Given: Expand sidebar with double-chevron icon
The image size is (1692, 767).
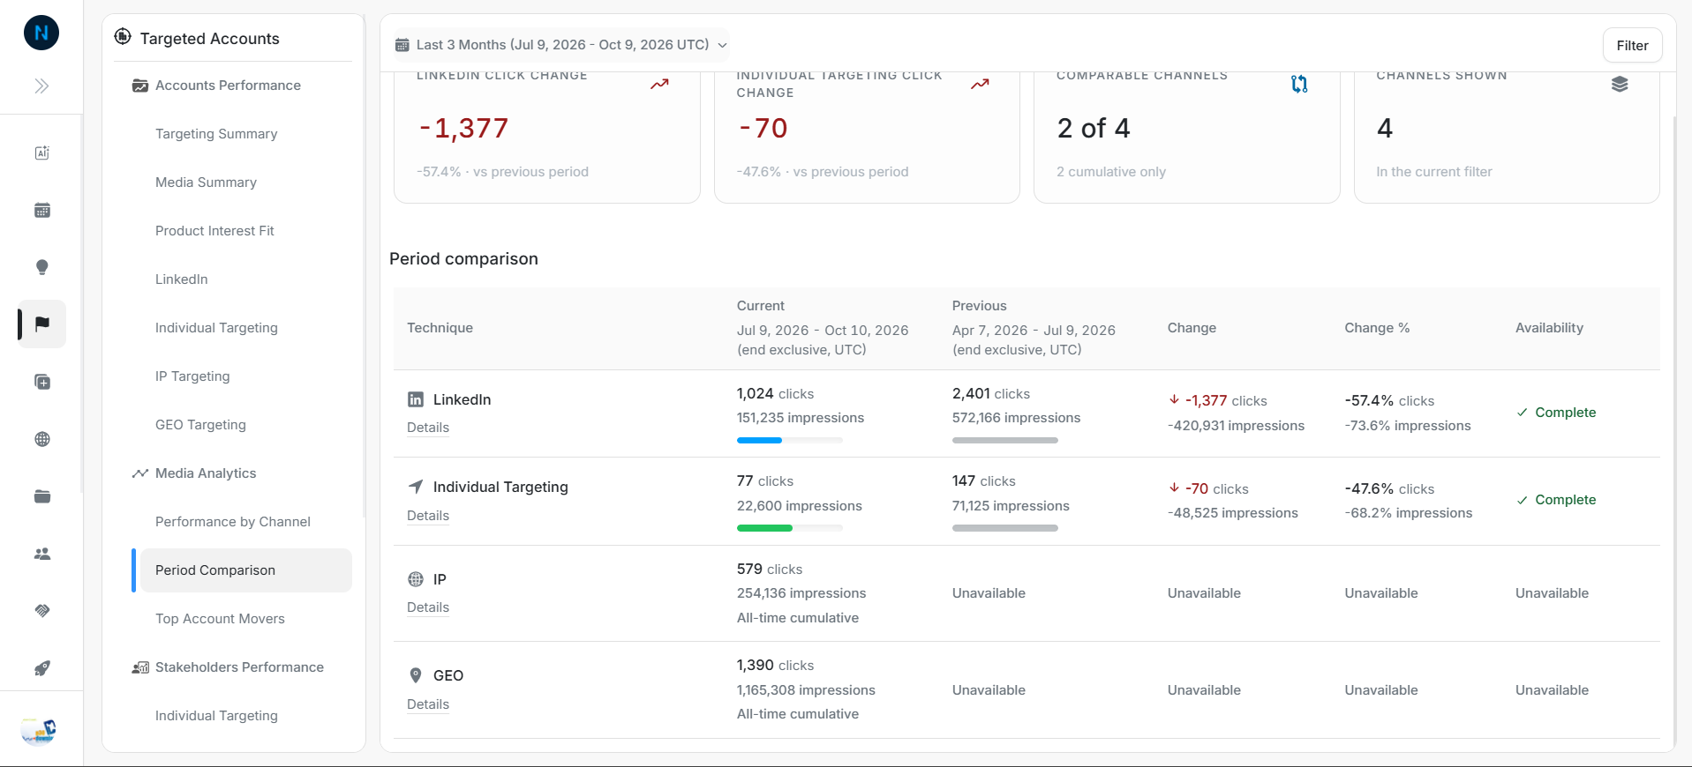Looking at the screenshot, I should (41, 86).
